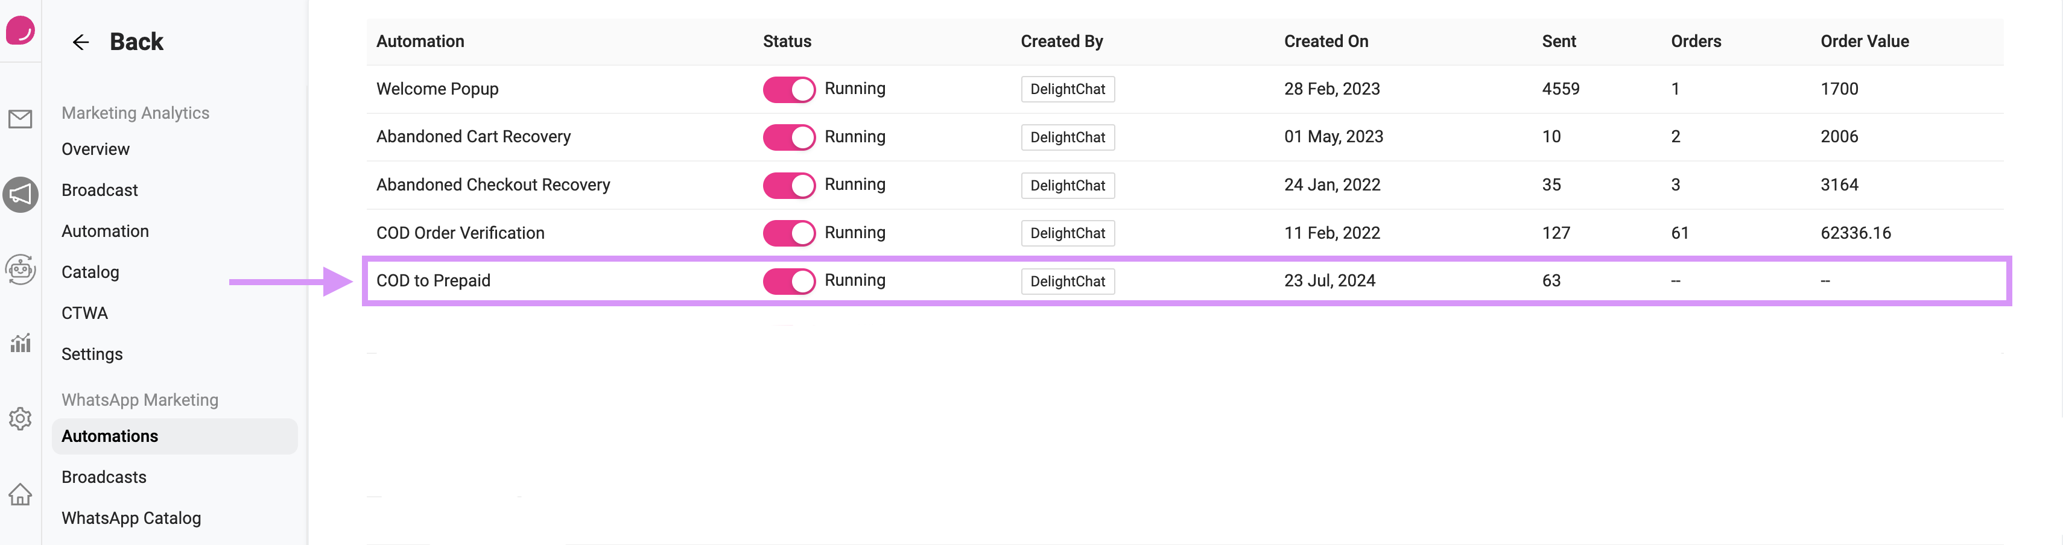
Task: Open the CTWA menu item
Action: pos(85,313)
